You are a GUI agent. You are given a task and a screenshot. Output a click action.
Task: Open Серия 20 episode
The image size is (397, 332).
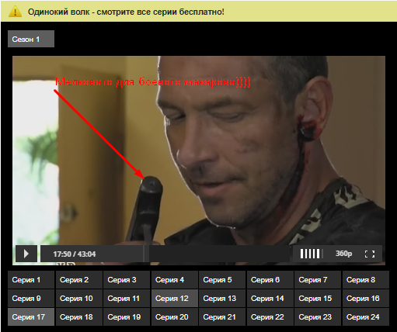[x=175, y=317]
